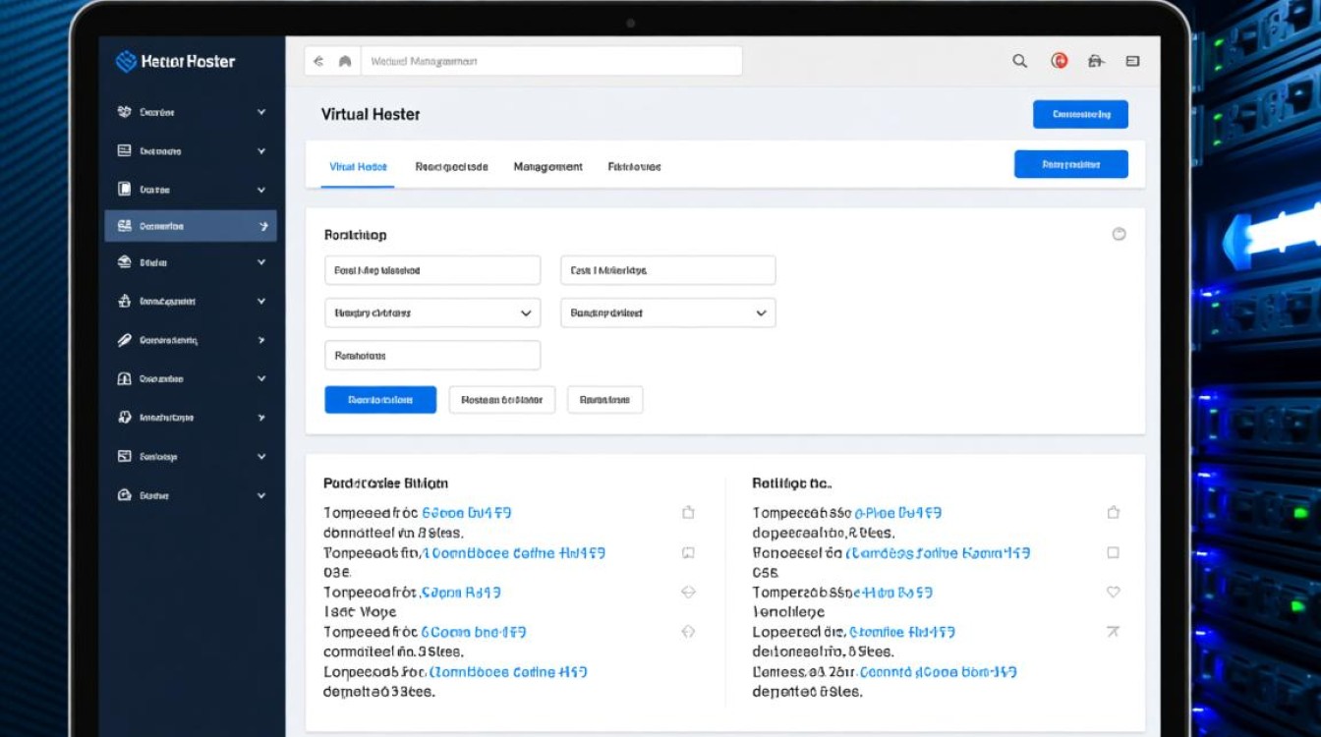
Task: Click the heart icon in right list panel
Action: (x=1113, y=593)
